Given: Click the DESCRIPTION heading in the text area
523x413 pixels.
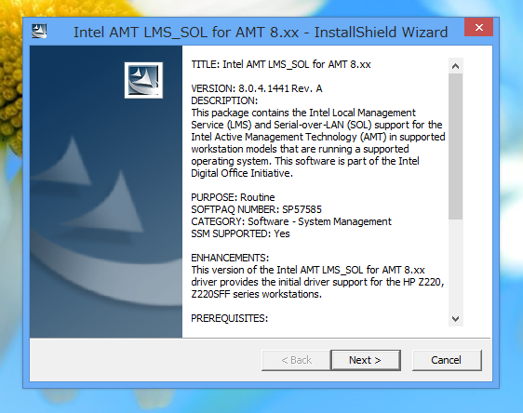Looking at the screenshot, I should [224, 100].
